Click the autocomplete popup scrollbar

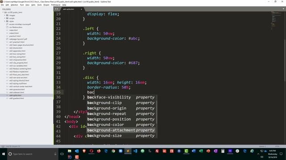click(156, 112)
